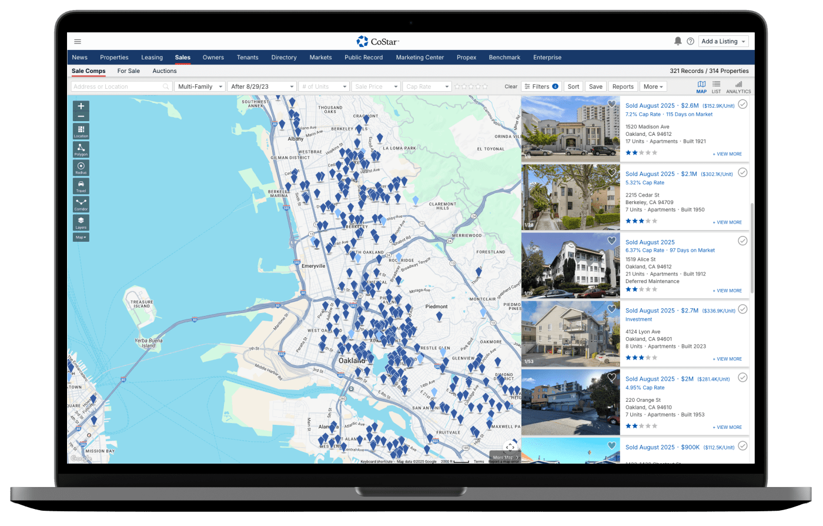The width and height of the screenshot is (823, 526).
Task: Click View More for 4124 Lyon Ave
Action: coord(727,359)
